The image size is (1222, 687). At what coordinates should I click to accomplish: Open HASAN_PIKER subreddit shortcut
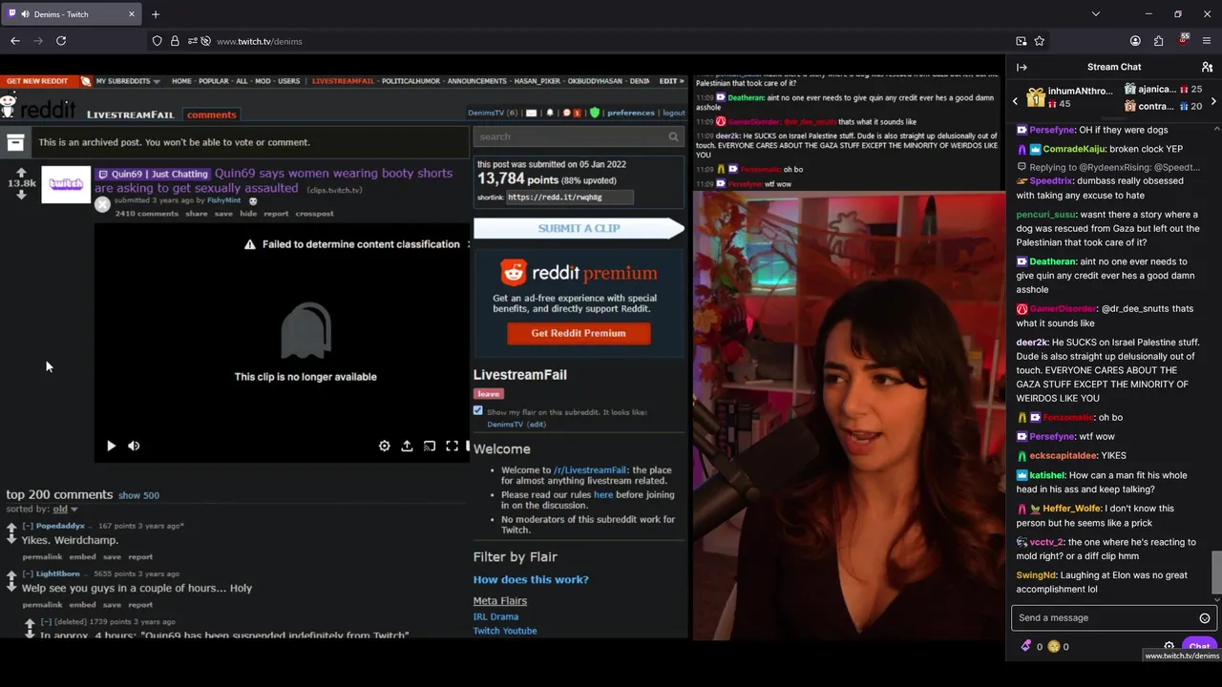[536, 81]
